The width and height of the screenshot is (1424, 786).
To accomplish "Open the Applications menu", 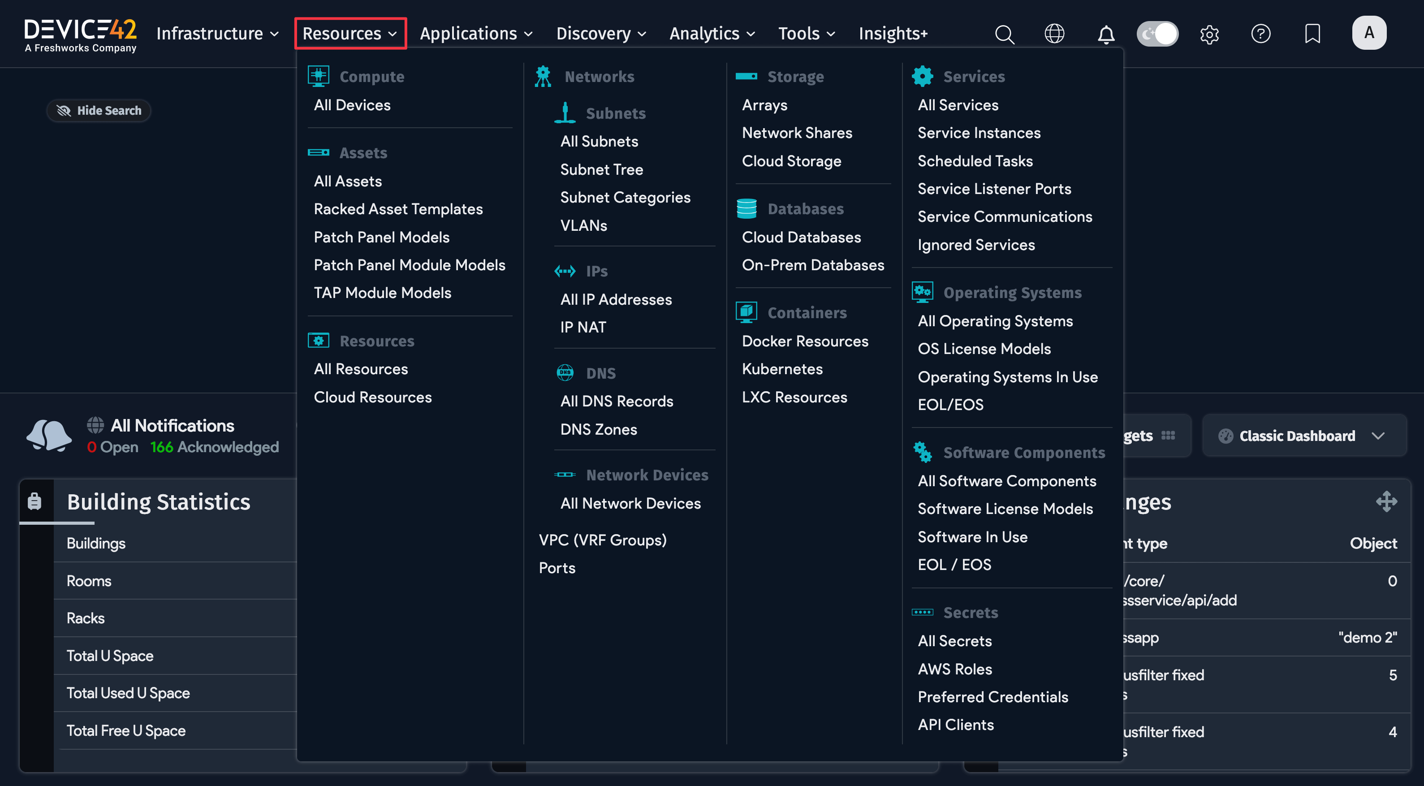I will pos(476,33).
